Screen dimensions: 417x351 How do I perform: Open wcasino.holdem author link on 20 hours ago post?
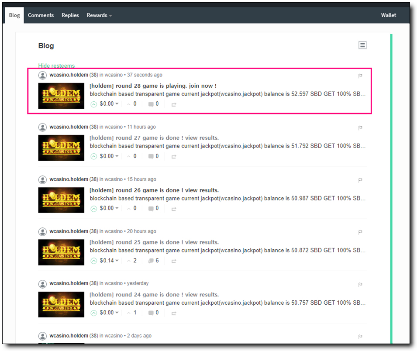click(x=69, y=231)
